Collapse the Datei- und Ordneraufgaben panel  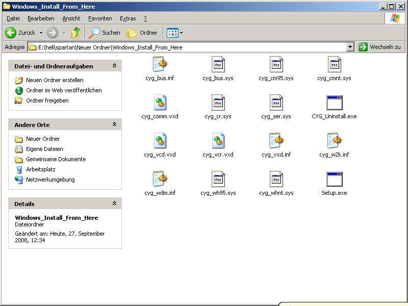(114, 66)
